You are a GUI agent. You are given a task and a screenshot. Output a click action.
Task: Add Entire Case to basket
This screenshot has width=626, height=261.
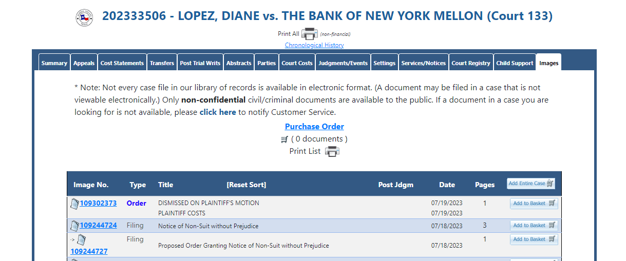coord(531,184)
